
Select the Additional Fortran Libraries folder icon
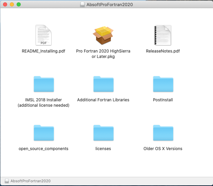coord(103,84)
